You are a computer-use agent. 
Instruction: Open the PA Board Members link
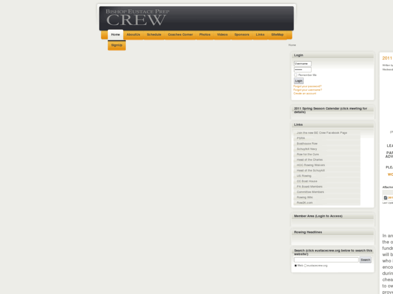coord(310,187)
